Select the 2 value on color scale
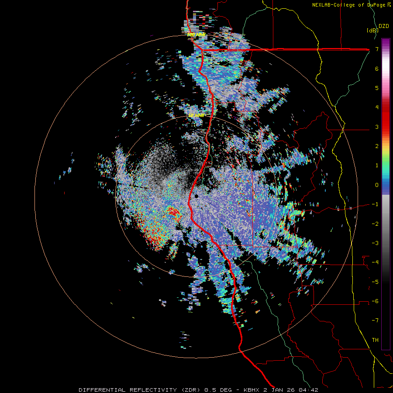This screenshot has height=393, width=393. point(377,146)
